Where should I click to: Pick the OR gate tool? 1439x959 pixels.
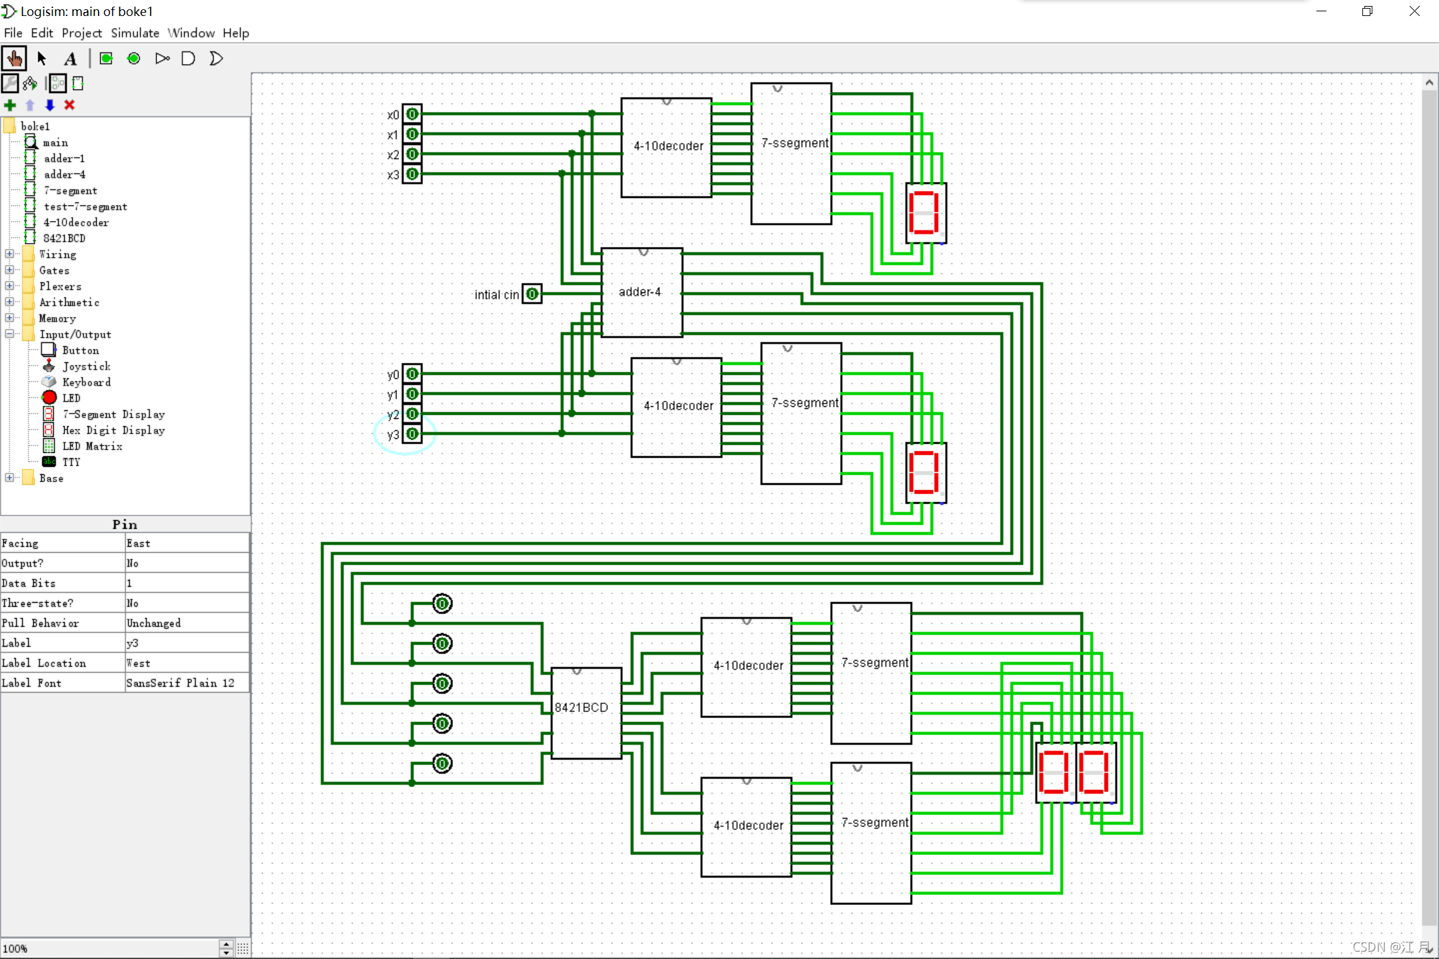pyautogui.click(x=216, y=59)
